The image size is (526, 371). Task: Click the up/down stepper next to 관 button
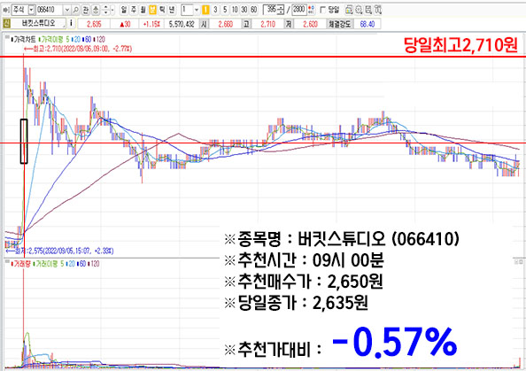point(105,10)
